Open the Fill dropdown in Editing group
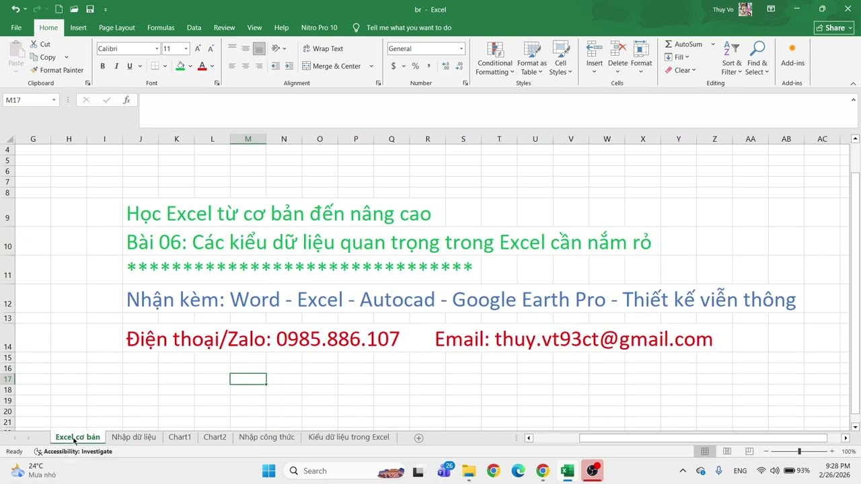This screenshot has height=484, width=861. [677, 57]
